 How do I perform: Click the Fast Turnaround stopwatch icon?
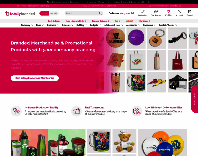click(77, 111)
